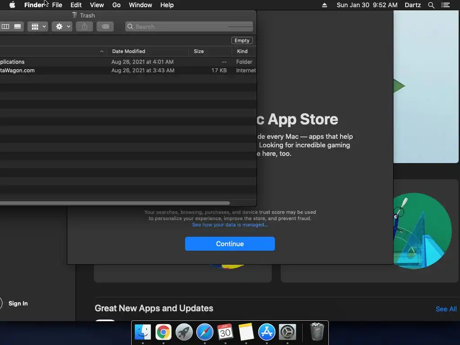Click the date and time in menu bar
Screen dimensions: 460x345
click(367, 5)
